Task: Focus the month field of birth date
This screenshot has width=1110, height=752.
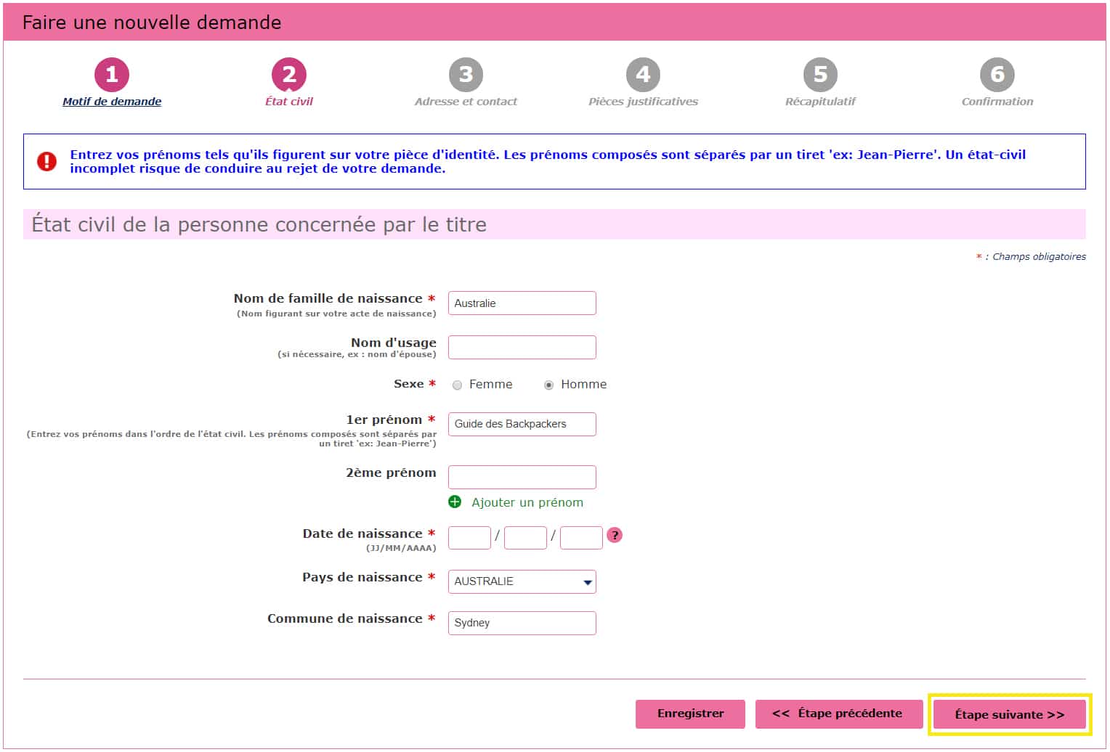Action: (x=525, y=538)
